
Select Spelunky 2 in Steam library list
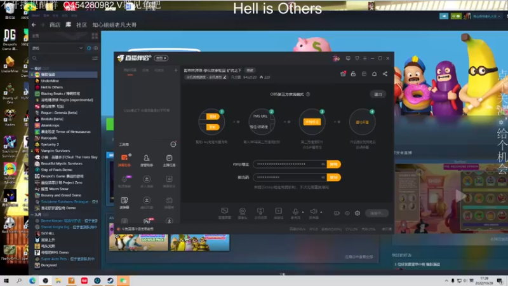tap(50, 144)
